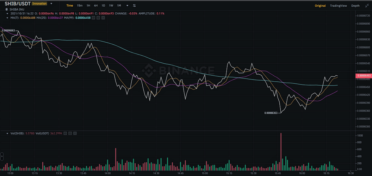Click the tallest red volume bar near 15:45
Viewport: 372px width, 176px height.
pos(281,152)
